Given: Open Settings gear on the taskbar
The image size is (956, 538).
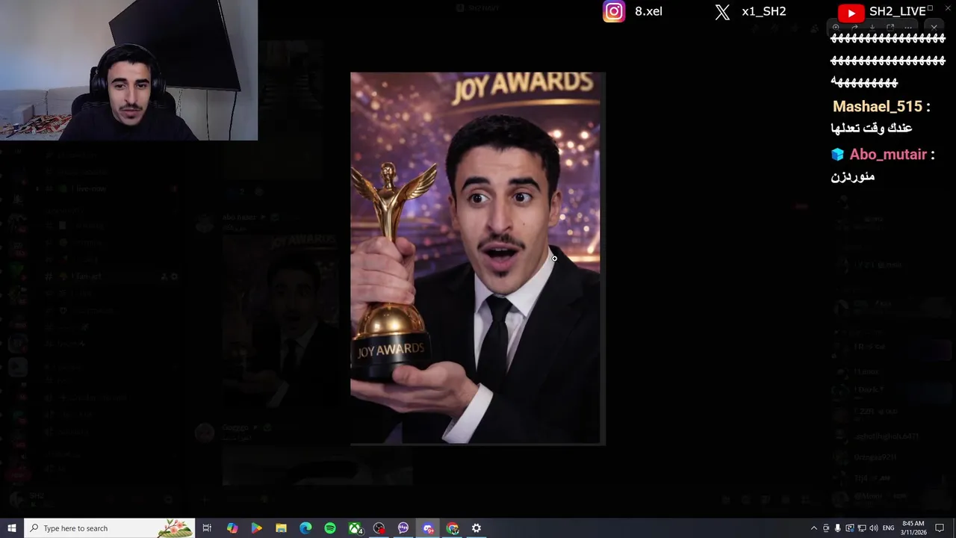Looking at the screenshot, I should click(x=476, y=528).
